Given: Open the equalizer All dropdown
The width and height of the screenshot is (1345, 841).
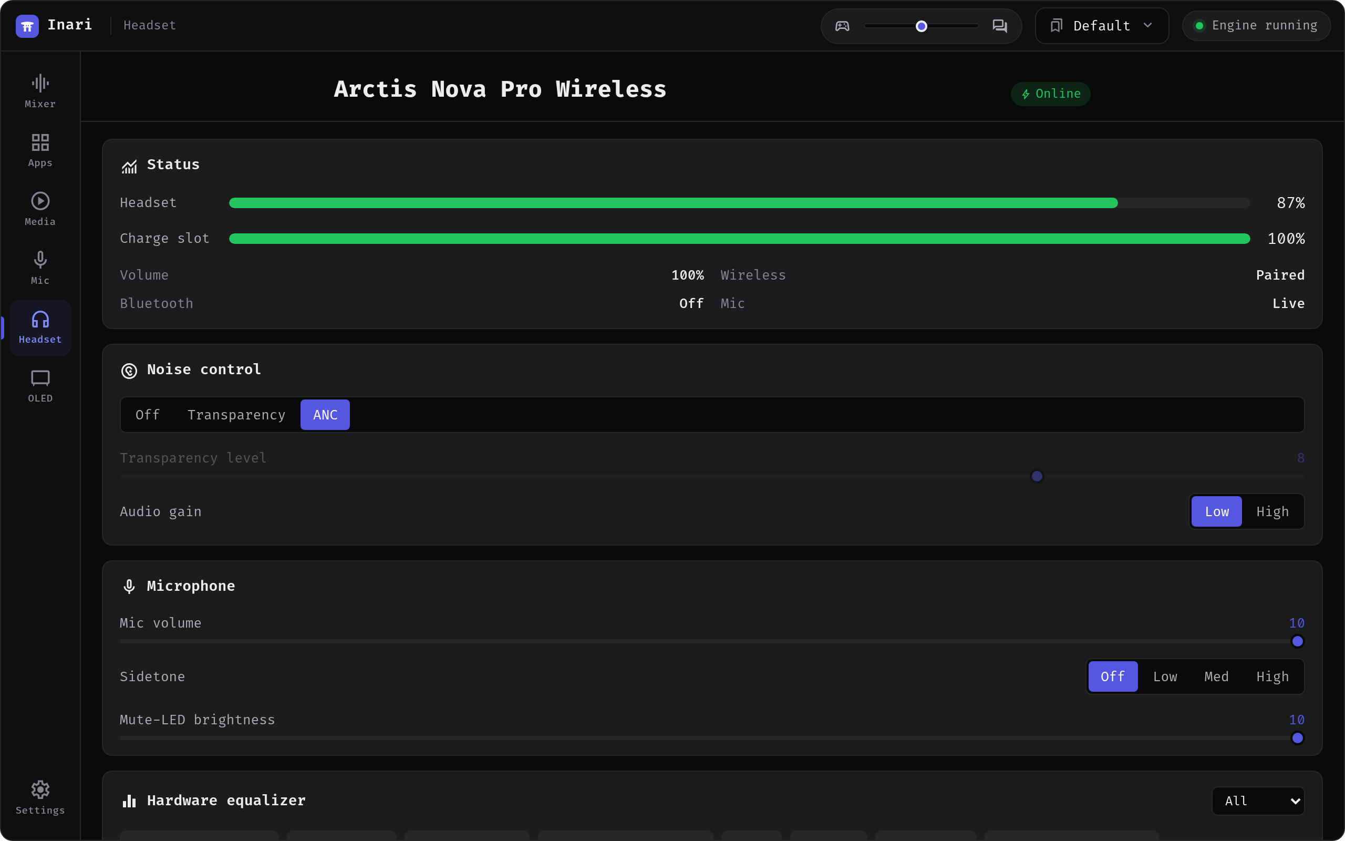Looking at the screenshot, I should click(x=1258, y=801).
